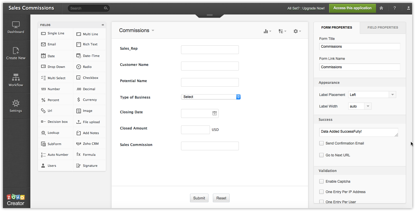Add a Signature field
This screenshot has width=415, height=211.
pyautogui.click(x=89, y=166)
